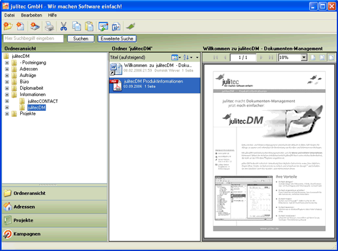Click the Suchen button

pos(81,39)
